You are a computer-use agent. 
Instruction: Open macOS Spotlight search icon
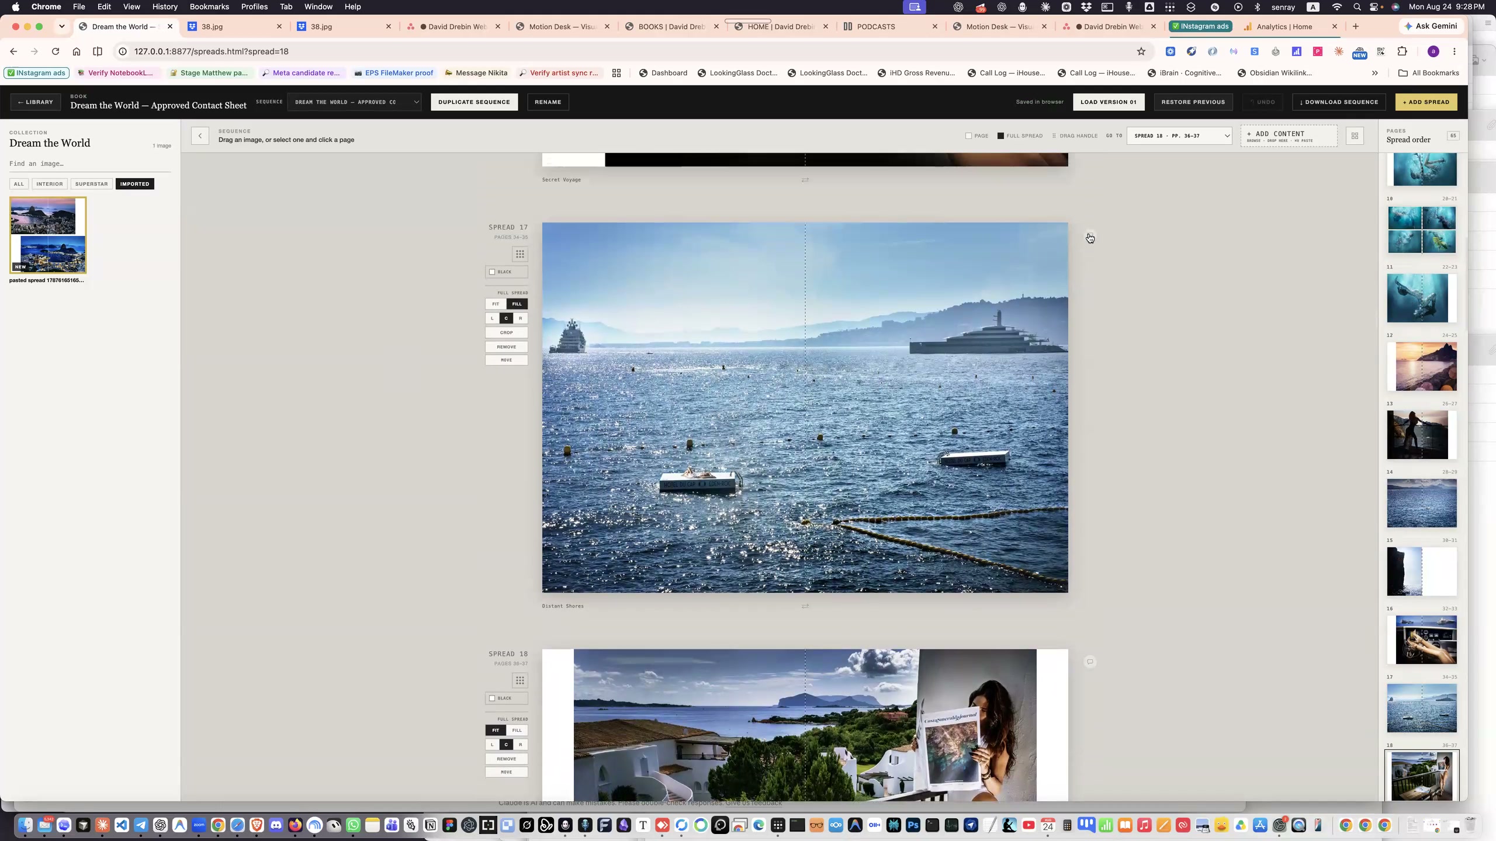[x=1357, y=7]
